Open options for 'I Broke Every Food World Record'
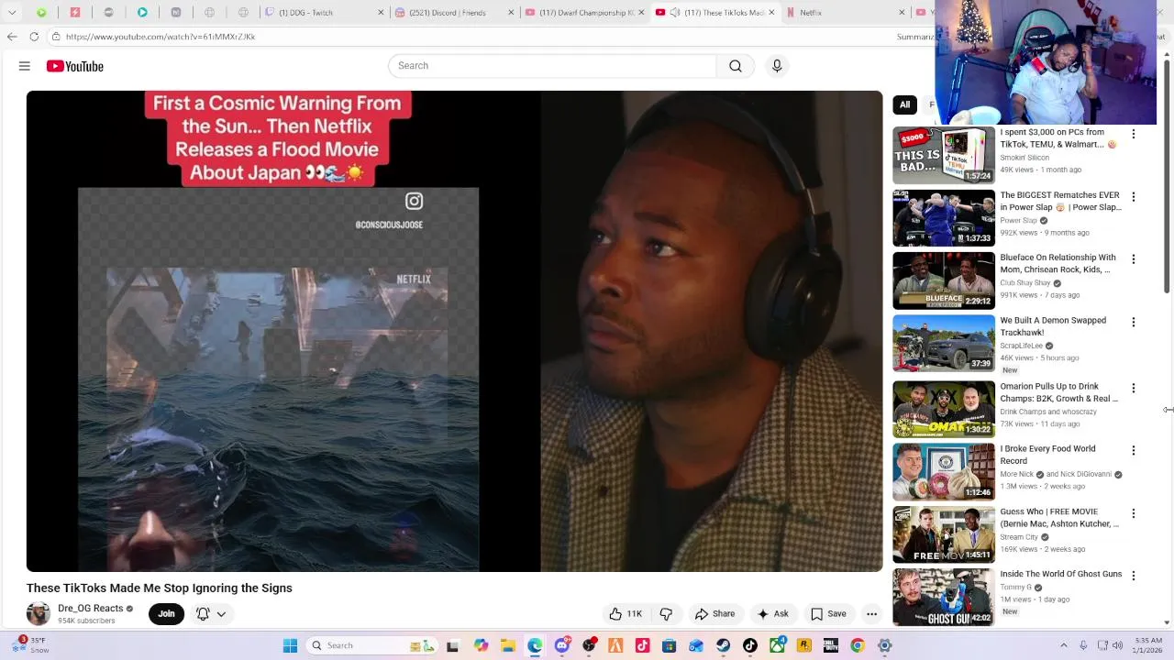 pyautogui.click(x=1134, y=451)
